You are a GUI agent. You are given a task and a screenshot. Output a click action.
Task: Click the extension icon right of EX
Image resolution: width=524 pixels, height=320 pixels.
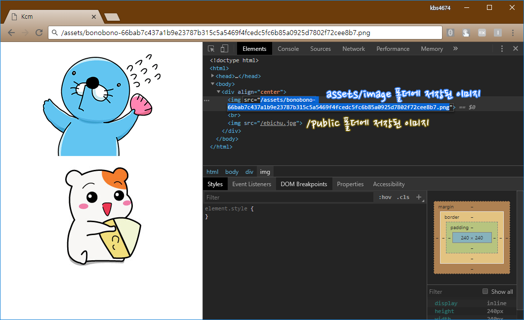click(498, 33)
